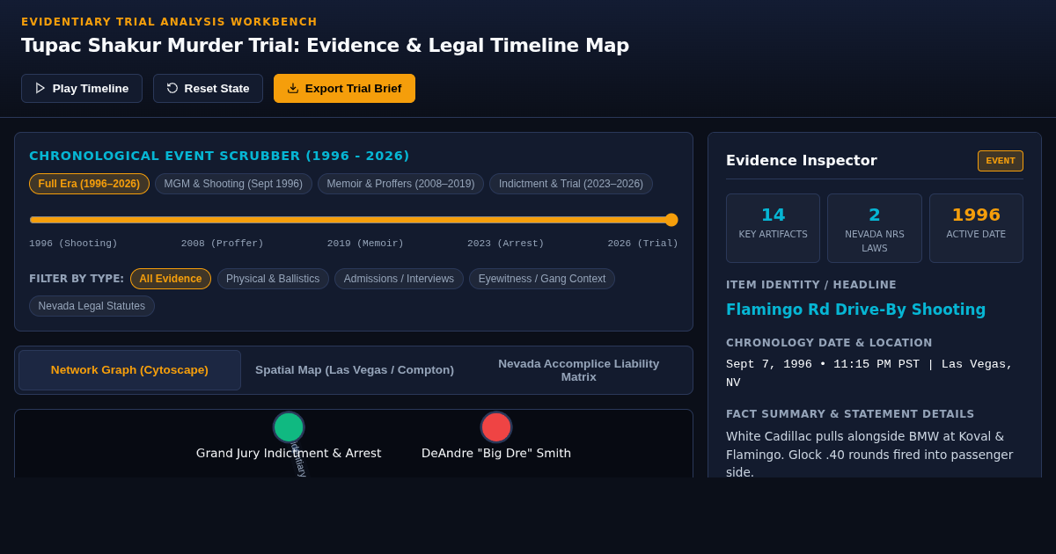Click the download icon in Export Trial Brief
This screenshot has height=554, width=1056.
click(x=293, y=88)
